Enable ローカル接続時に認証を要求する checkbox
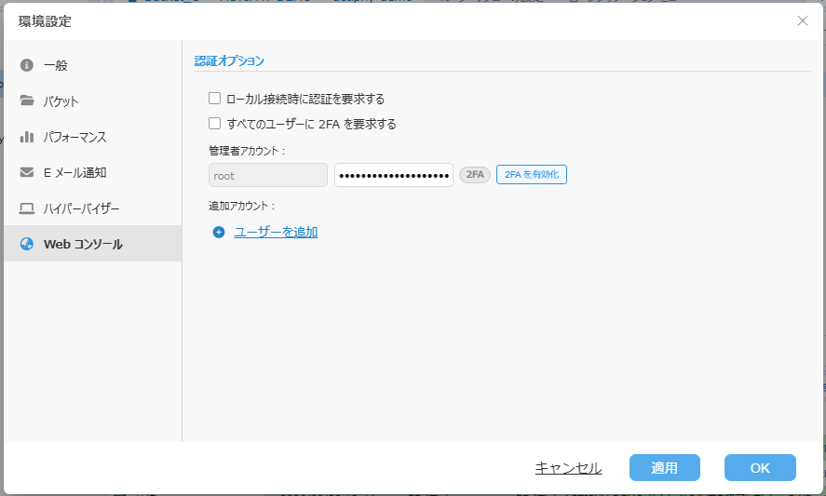Viewport: 826px width, 496px height. coord(214,99)
